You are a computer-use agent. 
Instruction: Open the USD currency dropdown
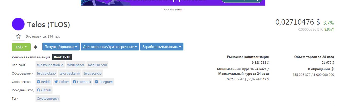[21, 47]
